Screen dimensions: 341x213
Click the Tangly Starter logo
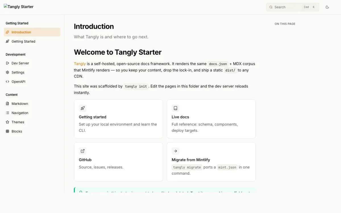point(19,7)
